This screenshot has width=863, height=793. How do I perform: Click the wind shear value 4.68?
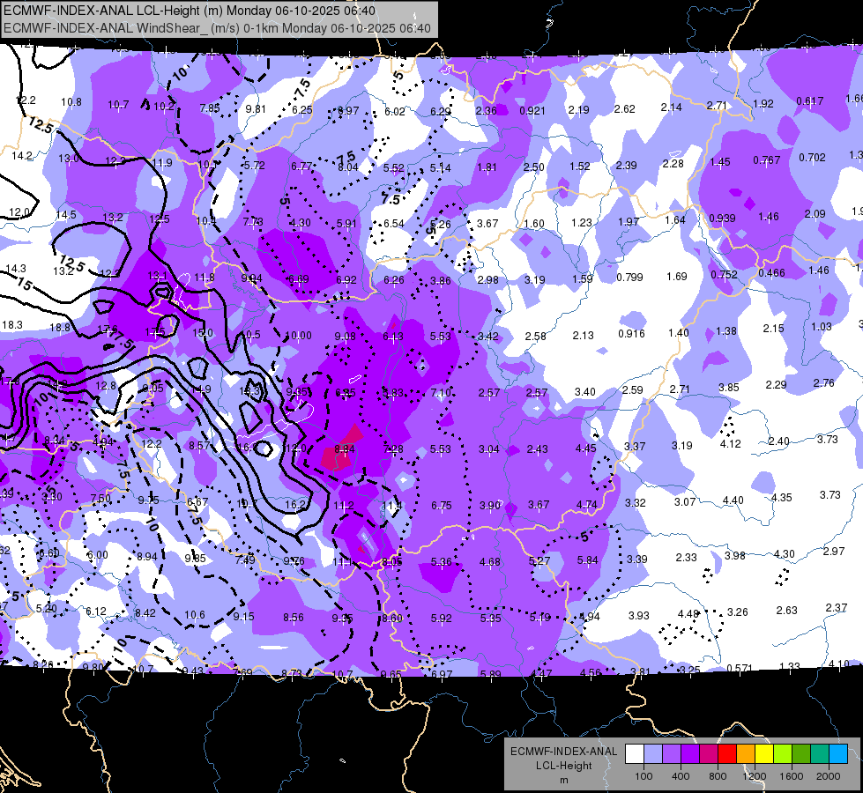pos(490,562)
